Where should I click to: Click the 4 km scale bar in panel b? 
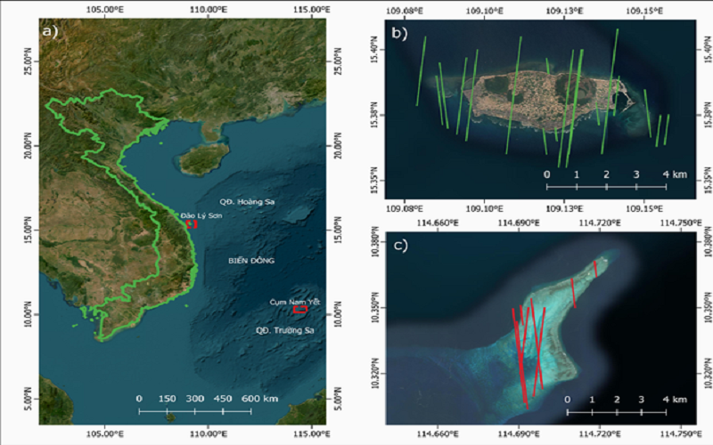coord(605,187)
